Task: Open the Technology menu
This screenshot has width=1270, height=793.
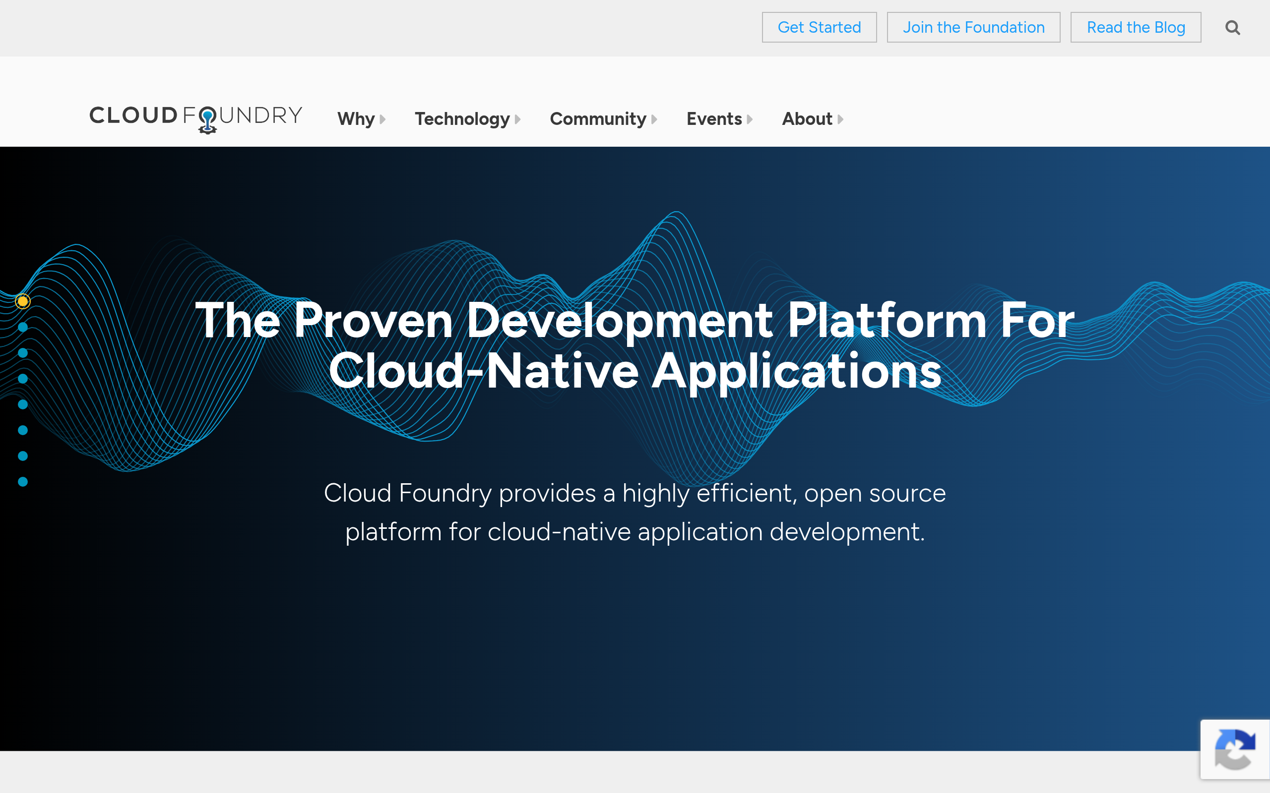Action: (x=462, y=119)
